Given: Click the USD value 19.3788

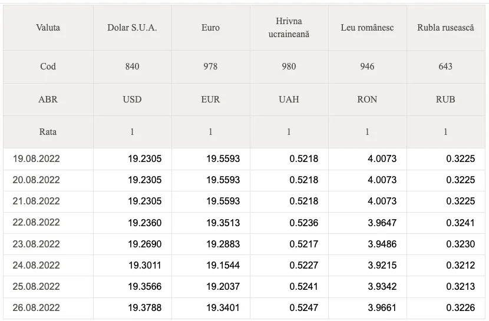Looking at the screenshot, I should [145, 308].
